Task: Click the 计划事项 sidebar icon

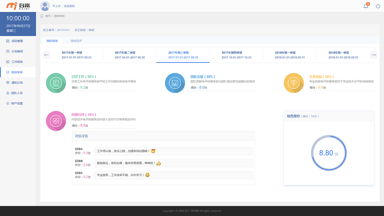Action: tap(8, 52)
